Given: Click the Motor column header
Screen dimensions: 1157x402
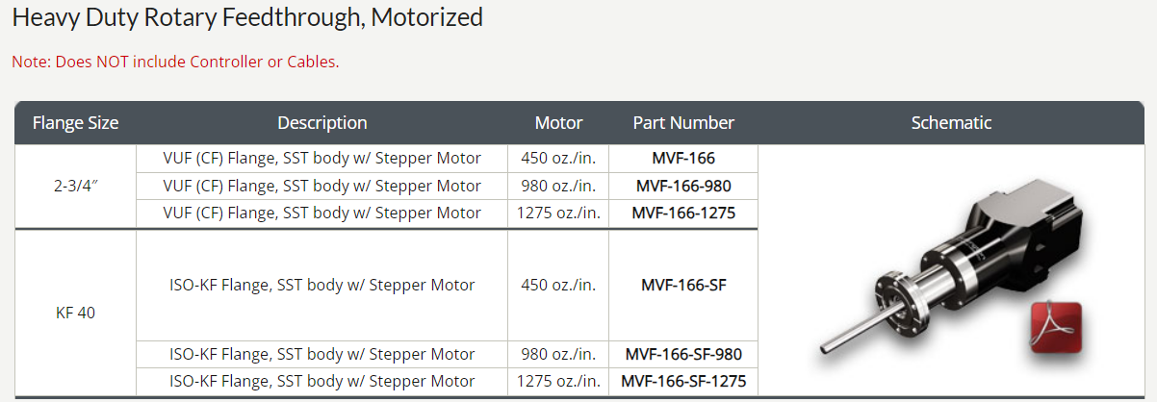Looking at the screenshot, I should [558, 123].
